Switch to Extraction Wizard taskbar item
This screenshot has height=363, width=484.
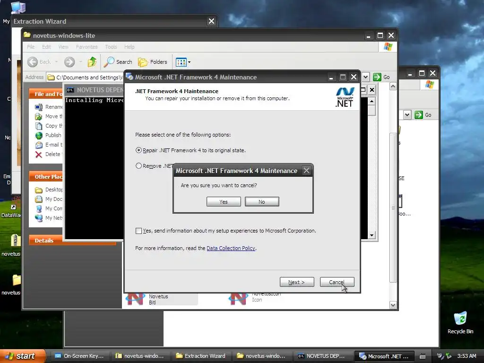tap(200, 356)
